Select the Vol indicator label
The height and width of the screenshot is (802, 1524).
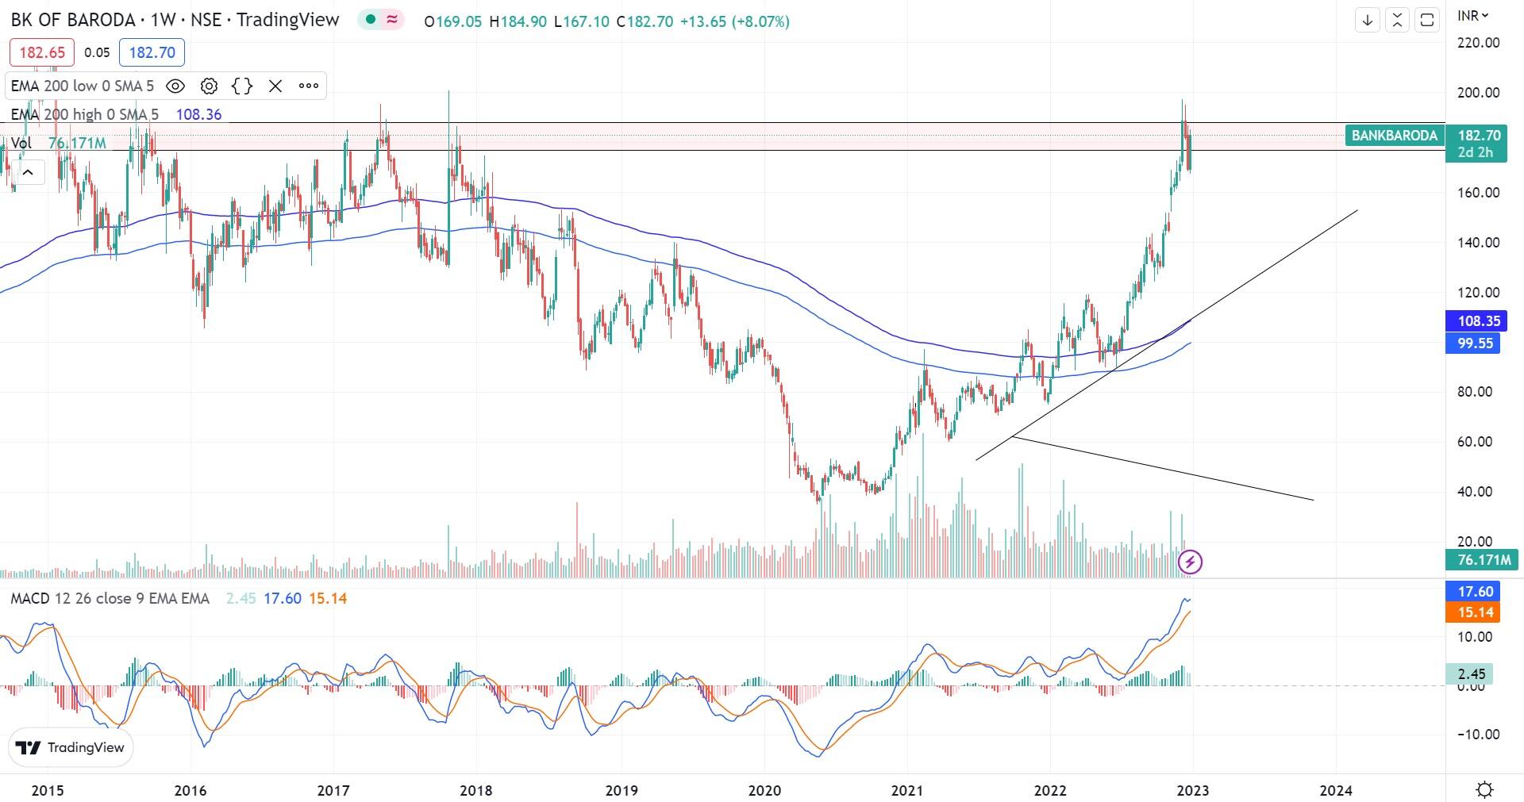coord(21,143)
